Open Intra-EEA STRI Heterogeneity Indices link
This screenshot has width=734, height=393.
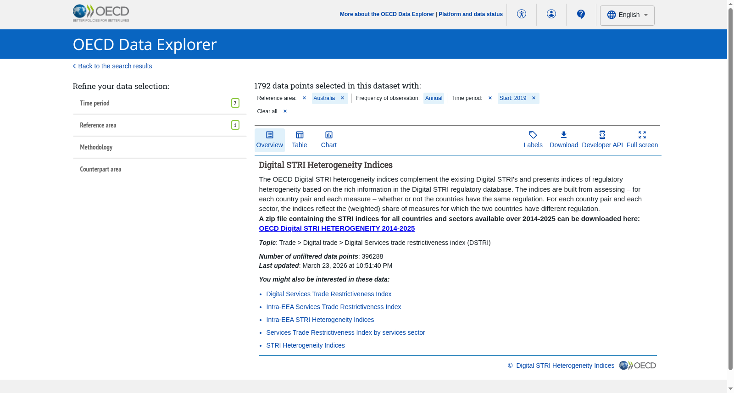click(x=320, y=320)
